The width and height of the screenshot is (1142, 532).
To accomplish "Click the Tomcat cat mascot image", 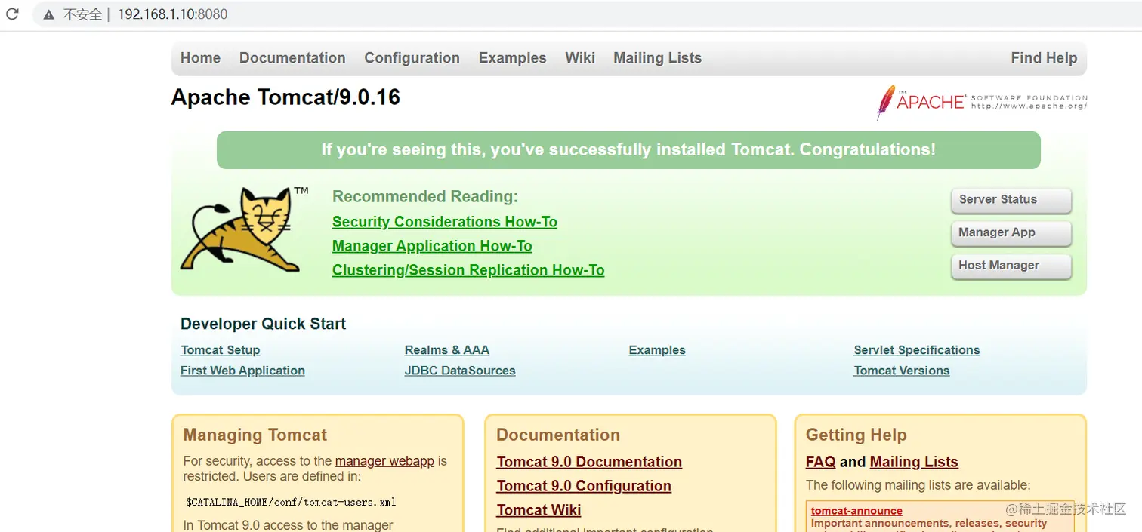I will click(x=245, y=229).
